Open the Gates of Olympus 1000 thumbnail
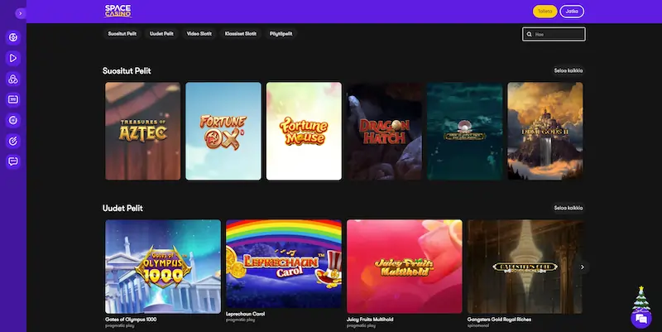The image size is (662, 332). pos(163,267)
